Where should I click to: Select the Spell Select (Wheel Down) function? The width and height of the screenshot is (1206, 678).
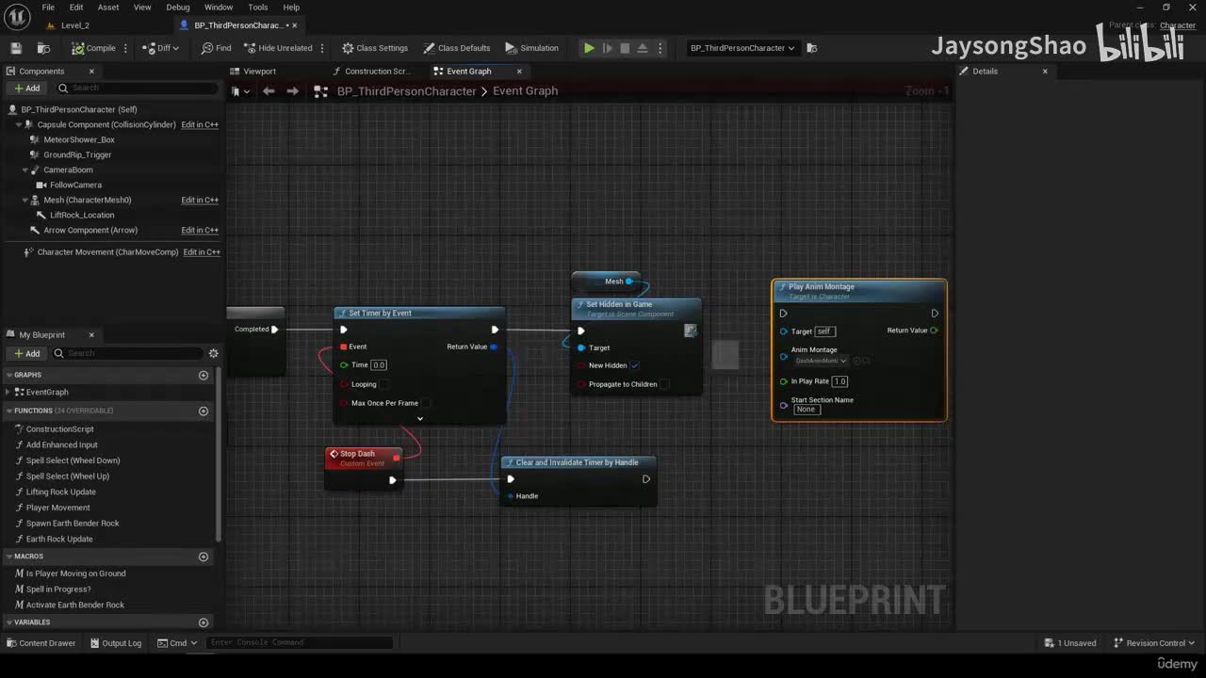pos(73,460)
